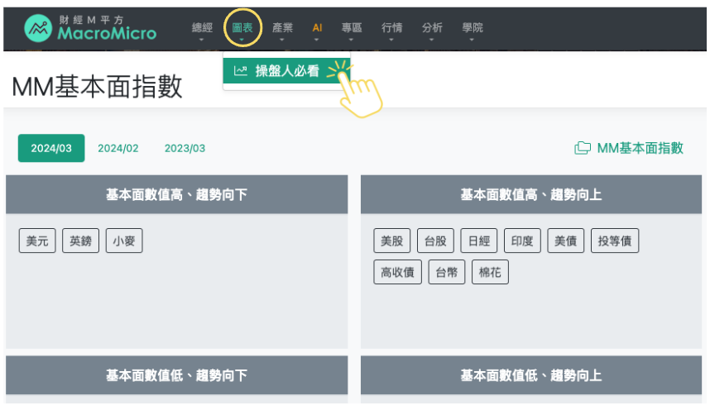Switch to the 2024/02 date tab
Image resolution: width=710 pixels, height=405 pixels.
point(118,148)
